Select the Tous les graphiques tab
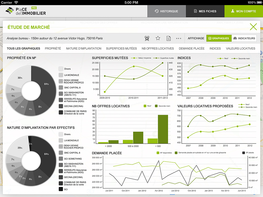The height and width of the screenshot is (197, 263). pyautogui.click(x=23, y=49)
